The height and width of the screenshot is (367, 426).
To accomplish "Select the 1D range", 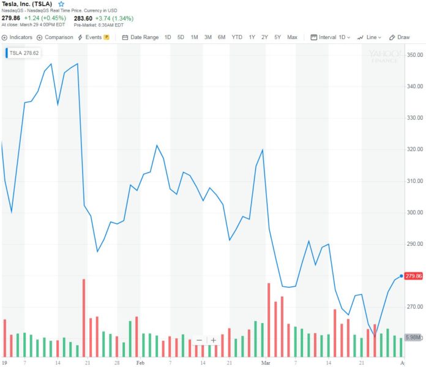I will (x=168, y=37).
